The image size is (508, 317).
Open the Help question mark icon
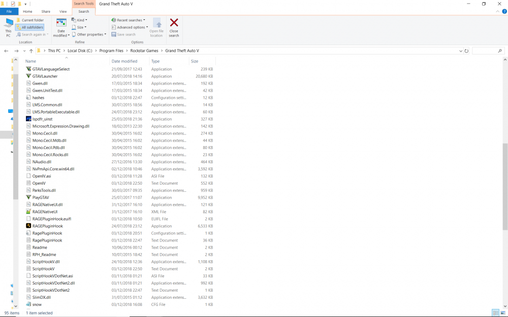(x=504, y=11)
